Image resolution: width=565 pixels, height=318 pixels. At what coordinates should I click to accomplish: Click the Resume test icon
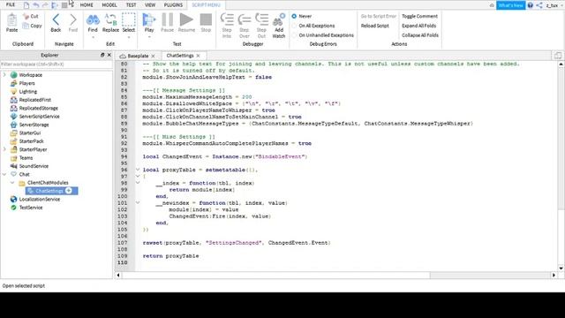point(186,19)
